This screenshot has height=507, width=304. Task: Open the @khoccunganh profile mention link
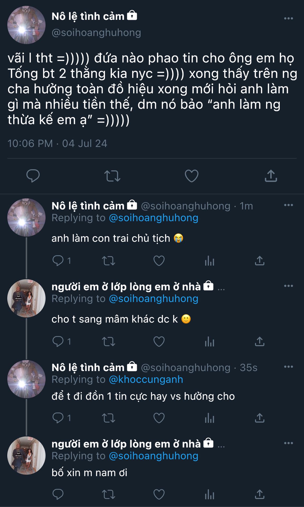146,379
